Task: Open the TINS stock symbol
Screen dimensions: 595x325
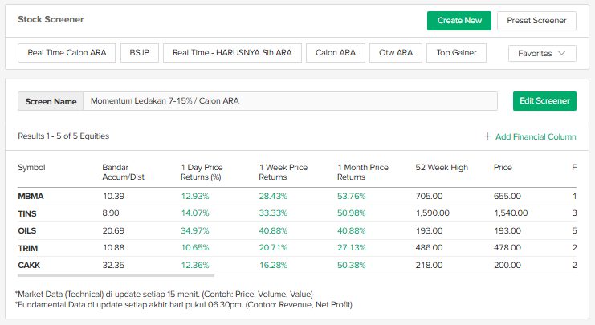Action: point(27,213)
